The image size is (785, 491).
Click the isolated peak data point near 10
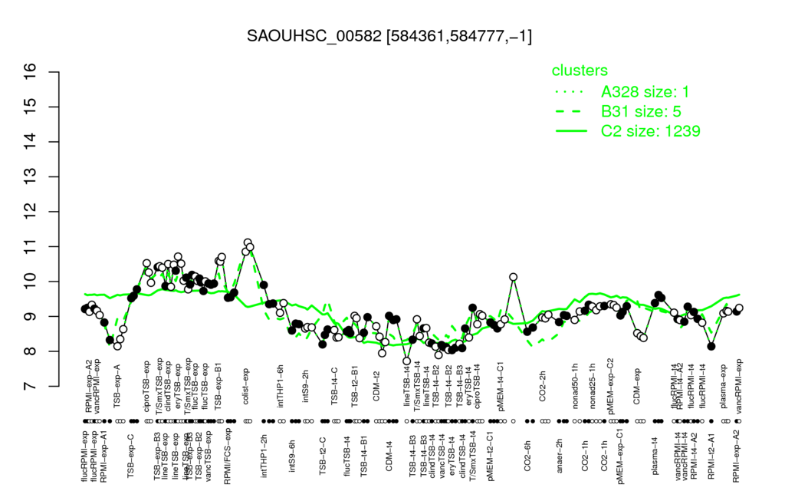(x=513, y=276)
